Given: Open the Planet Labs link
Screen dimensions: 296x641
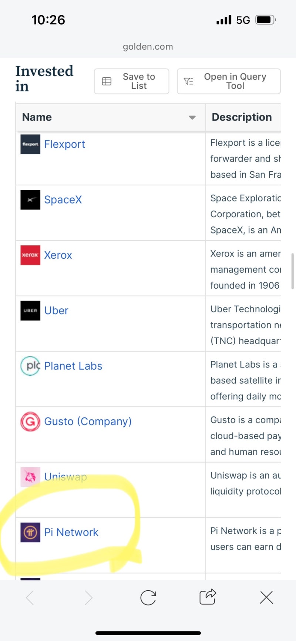Looking at the screenshot, I should click(x=73, y=366).
